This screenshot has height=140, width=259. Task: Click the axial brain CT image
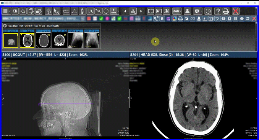(193, 98)
